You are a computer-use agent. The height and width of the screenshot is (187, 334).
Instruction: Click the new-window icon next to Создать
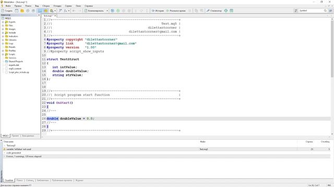(x=17, y=10)
